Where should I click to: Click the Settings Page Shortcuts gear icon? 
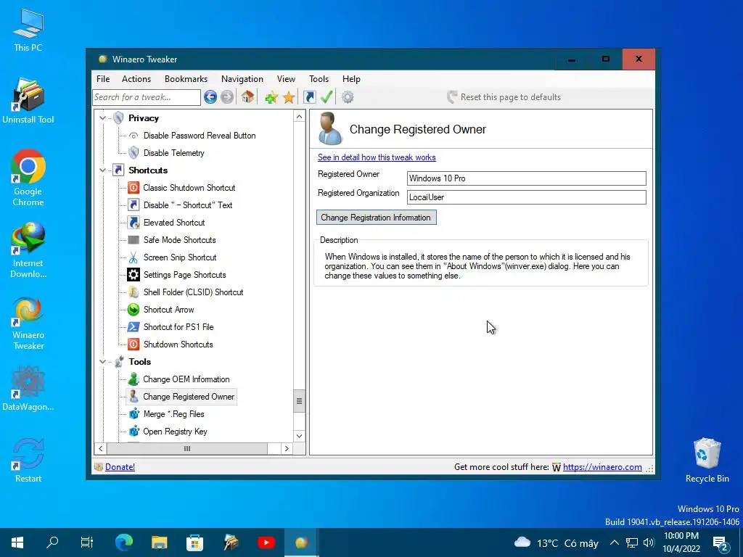tap(134, 275)
